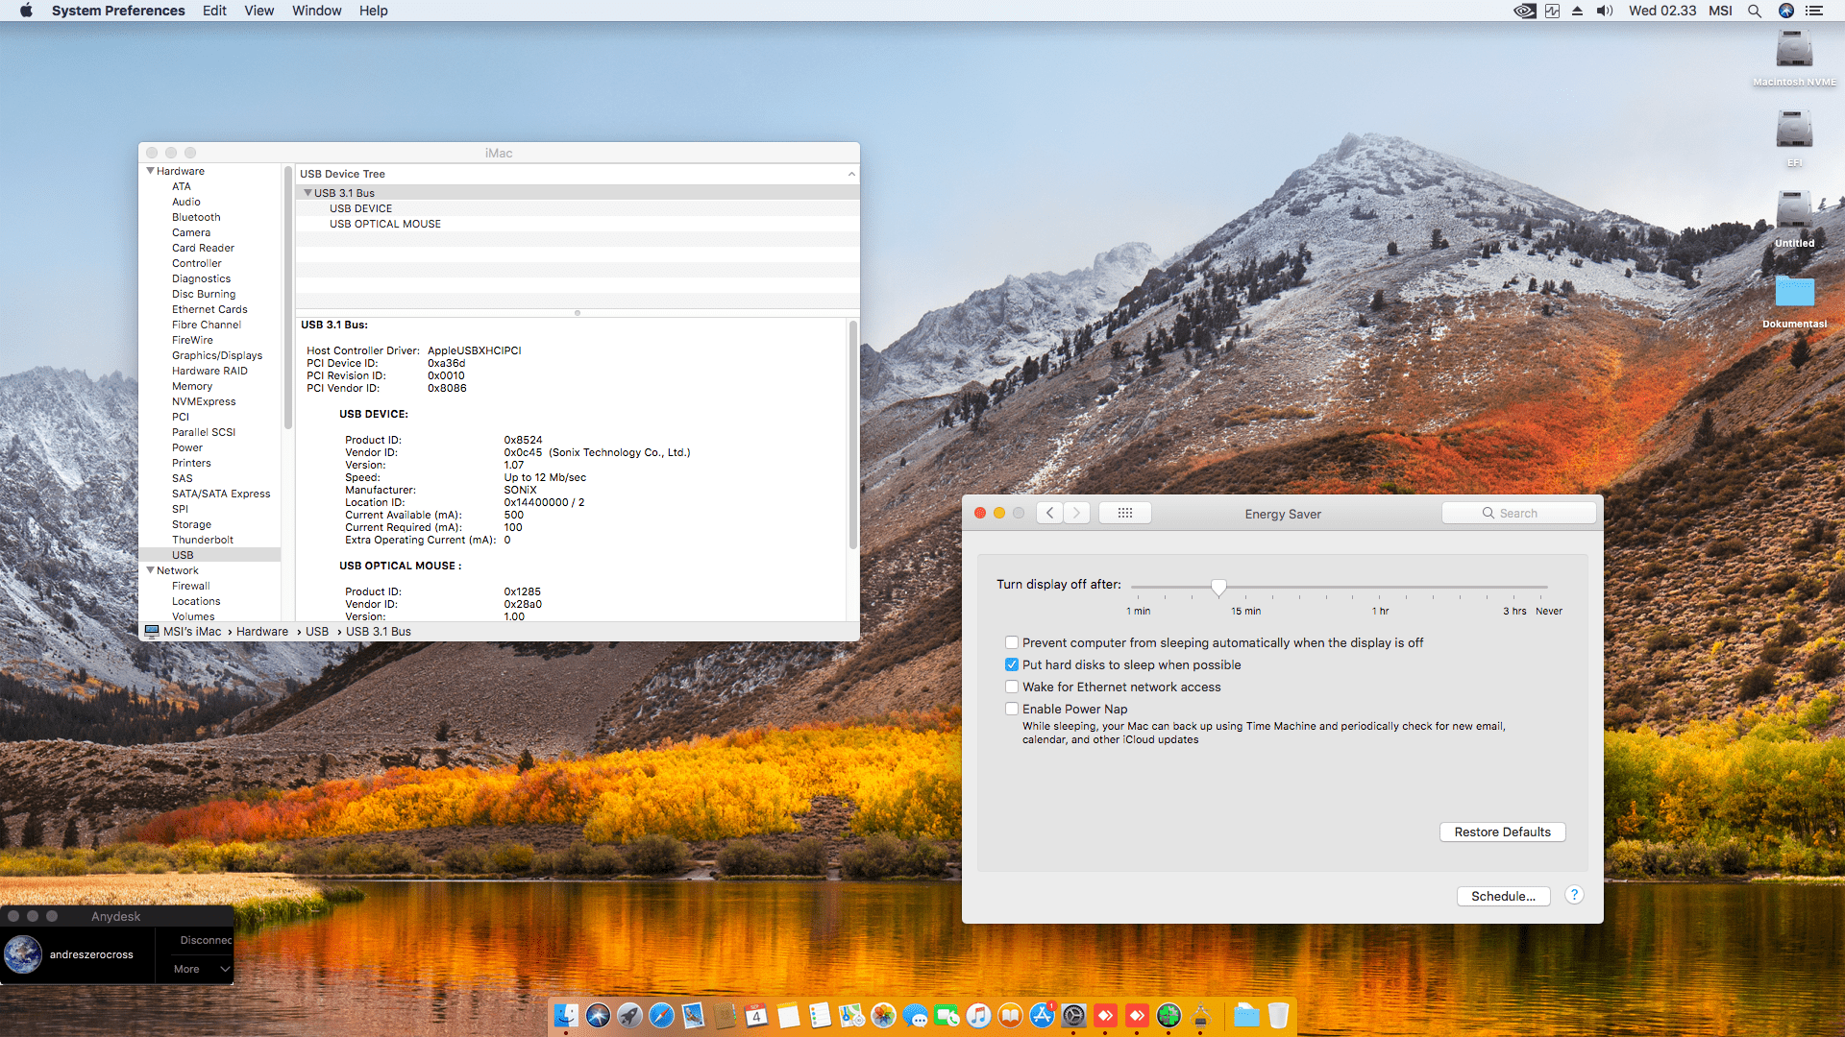The height and width of the screenshot is (1037, 1845).
Task: Open the Window menu
Action: tap(316, 11)
